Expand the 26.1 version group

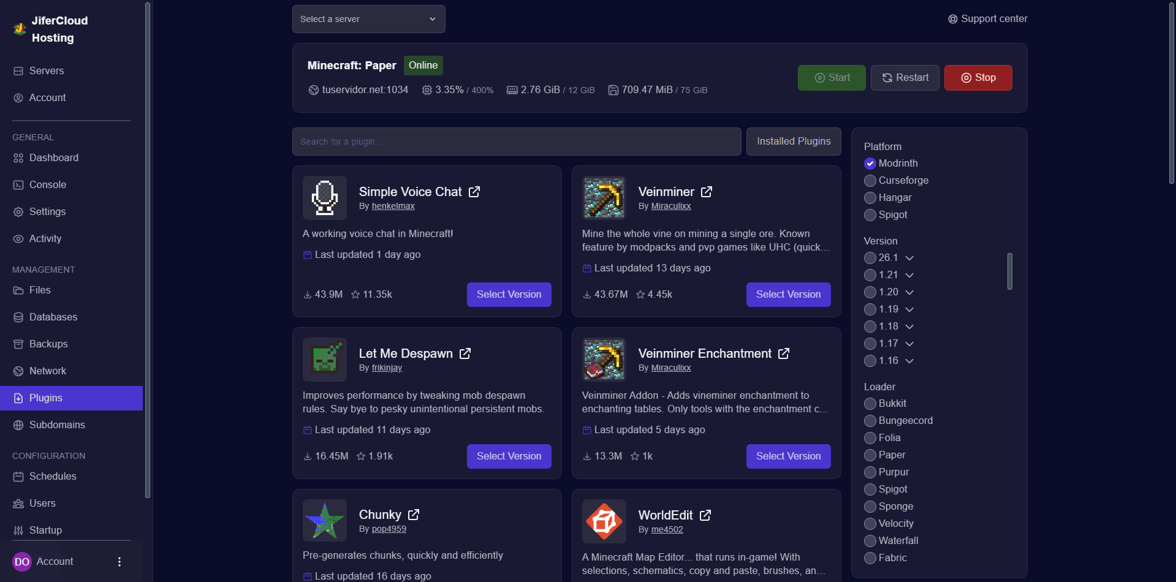909,258
